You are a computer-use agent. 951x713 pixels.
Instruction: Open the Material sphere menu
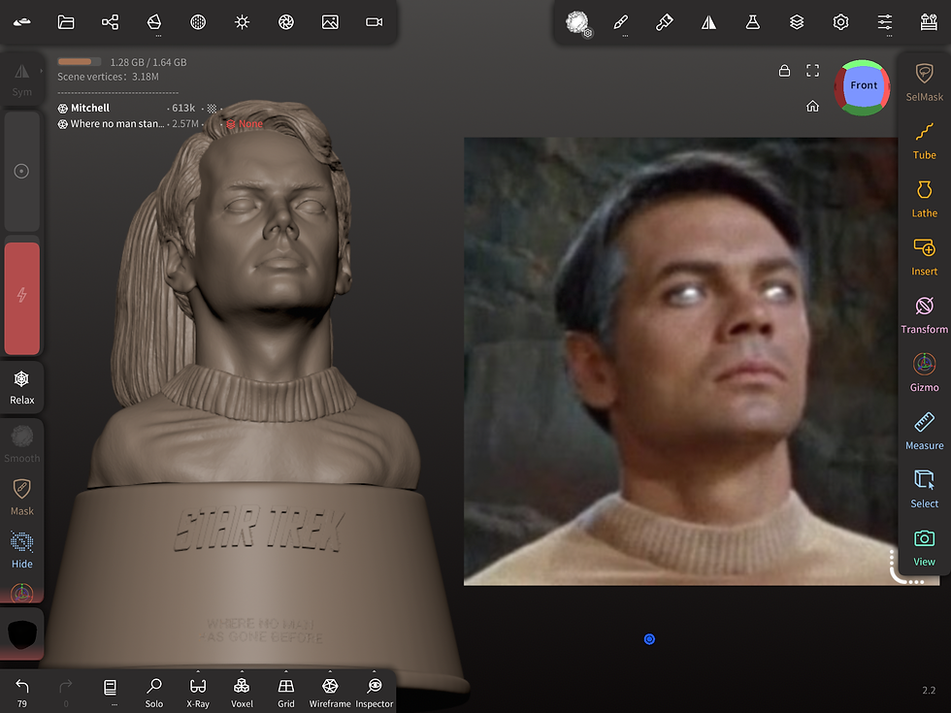coord(198,22)
